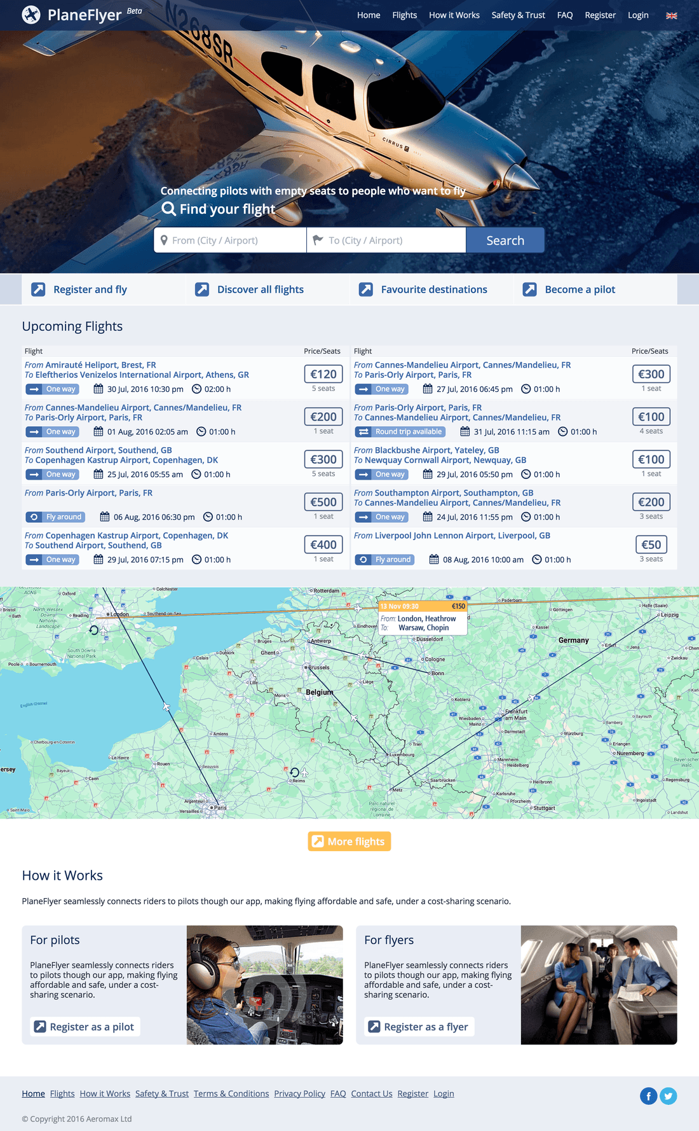Open Privacy Policy footer link
699x1131 pixels.
pyautogui.click(x=299, y=1093)
